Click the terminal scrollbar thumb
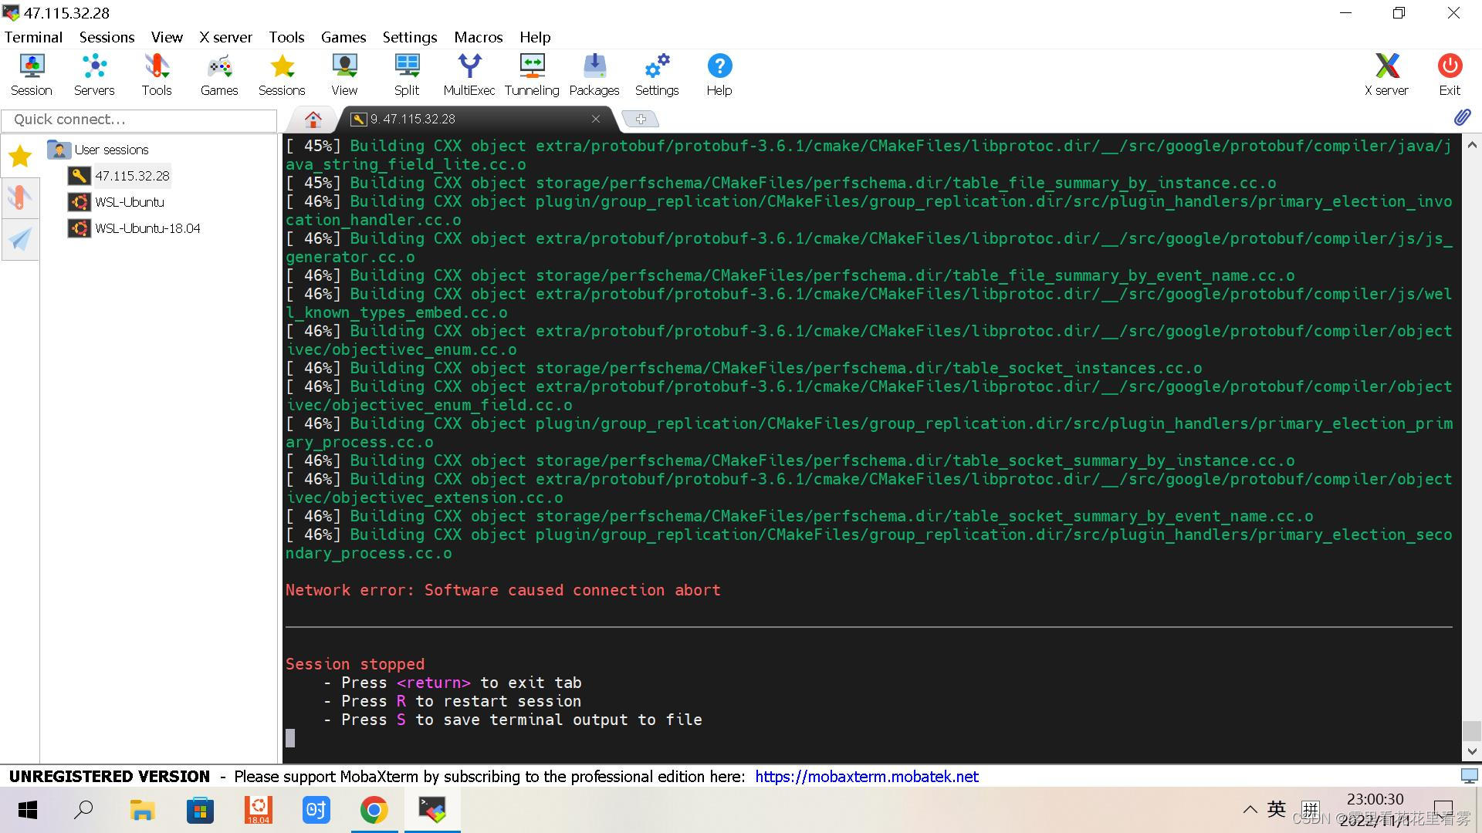 tap(1471, 730)
